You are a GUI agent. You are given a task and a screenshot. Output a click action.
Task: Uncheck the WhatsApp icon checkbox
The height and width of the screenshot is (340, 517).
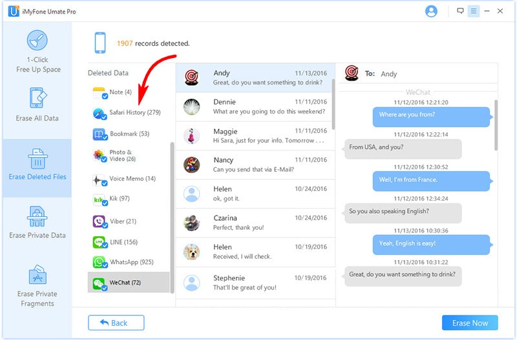pos(105,266)
